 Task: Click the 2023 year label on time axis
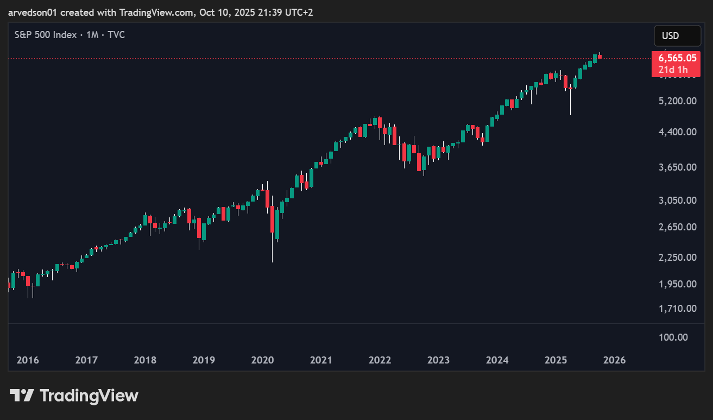pyautogui.click(x=438, y=360)
